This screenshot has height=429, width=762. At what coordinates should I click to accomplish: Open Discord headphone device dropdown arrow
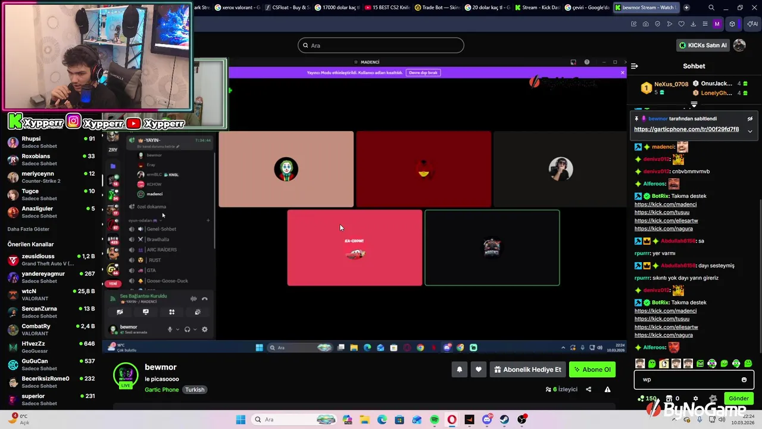coord(194,329)
